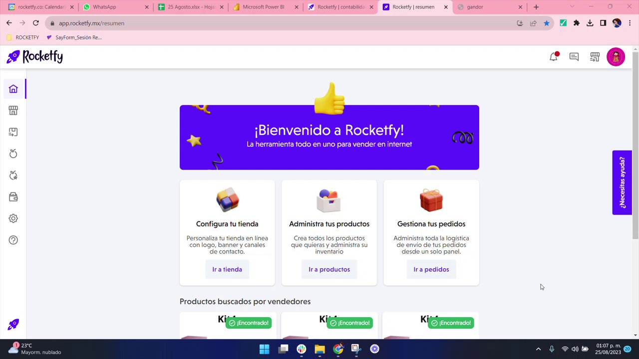Screen dimensions: 639x359
Task: Toggle the bookmark star for this page
Action: pos(547,23)
